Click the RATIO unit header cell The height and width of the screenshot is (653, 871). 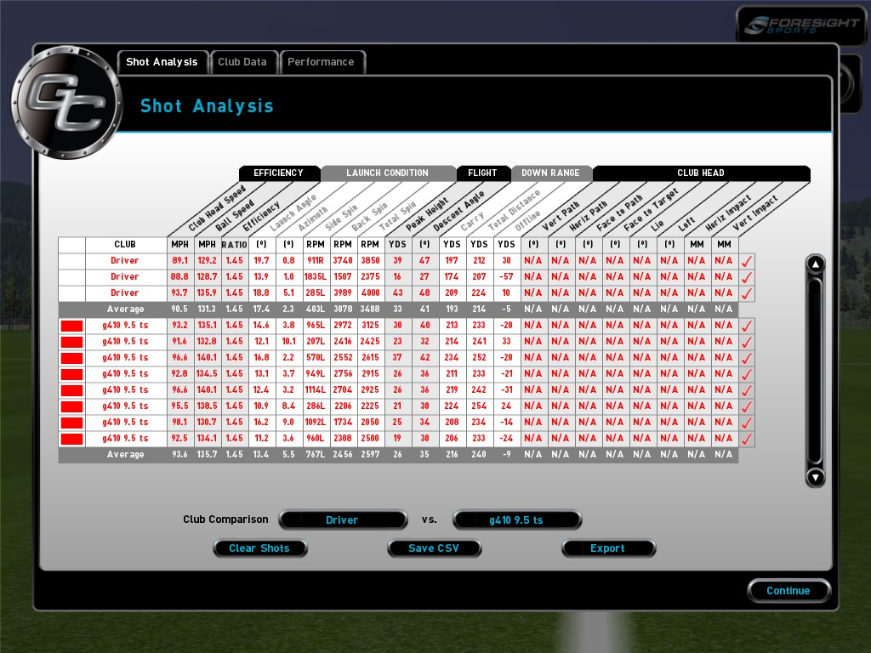click(235, 244)
